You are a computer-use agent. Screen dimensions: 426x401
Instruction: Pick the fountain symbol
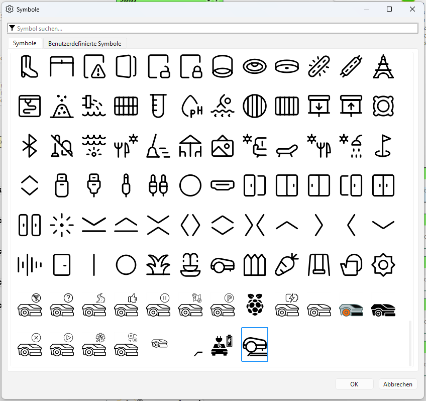point(190,265)
